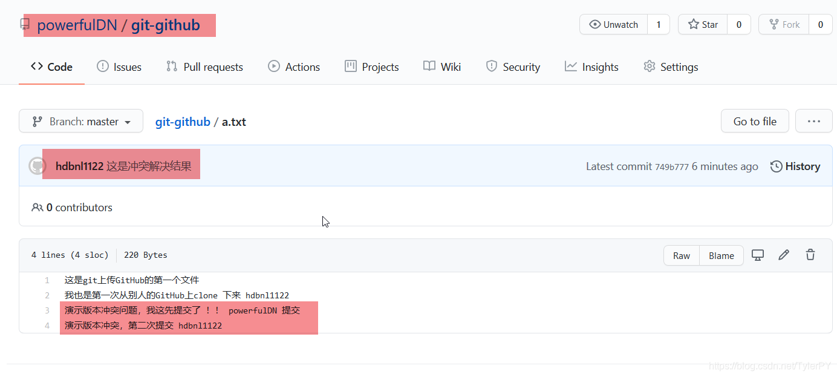Click the trash delete file icon

pyautogui.click(x=810, y=255)
